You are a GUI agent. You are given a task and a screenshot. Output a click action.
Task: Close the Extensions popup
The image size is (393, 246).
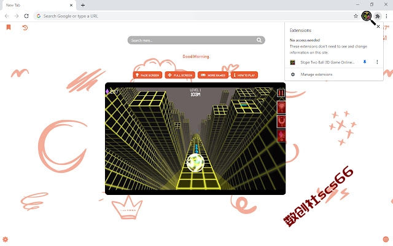tap(378, 26)
